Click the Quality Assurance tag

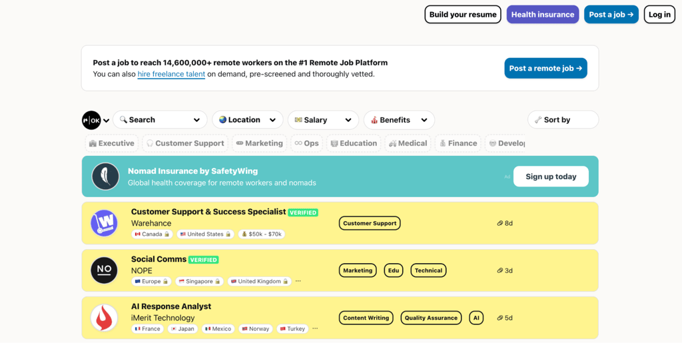click(x=431, y=318)
